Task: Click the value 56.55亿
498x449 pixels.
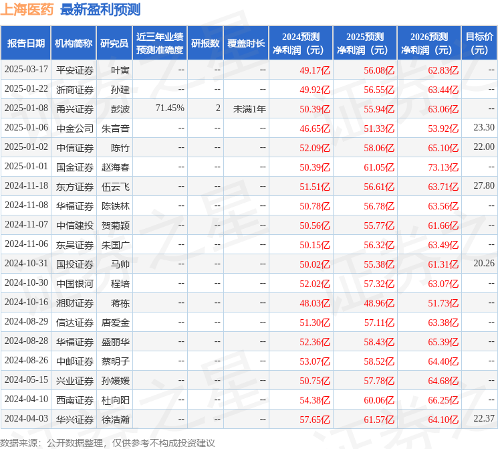Action: pos(379,90)
